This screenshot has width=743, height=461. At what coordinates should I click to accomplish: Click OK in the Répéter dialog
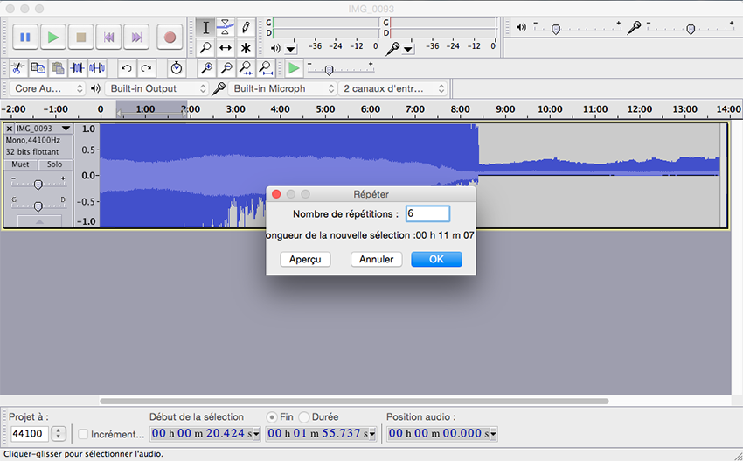436,259
